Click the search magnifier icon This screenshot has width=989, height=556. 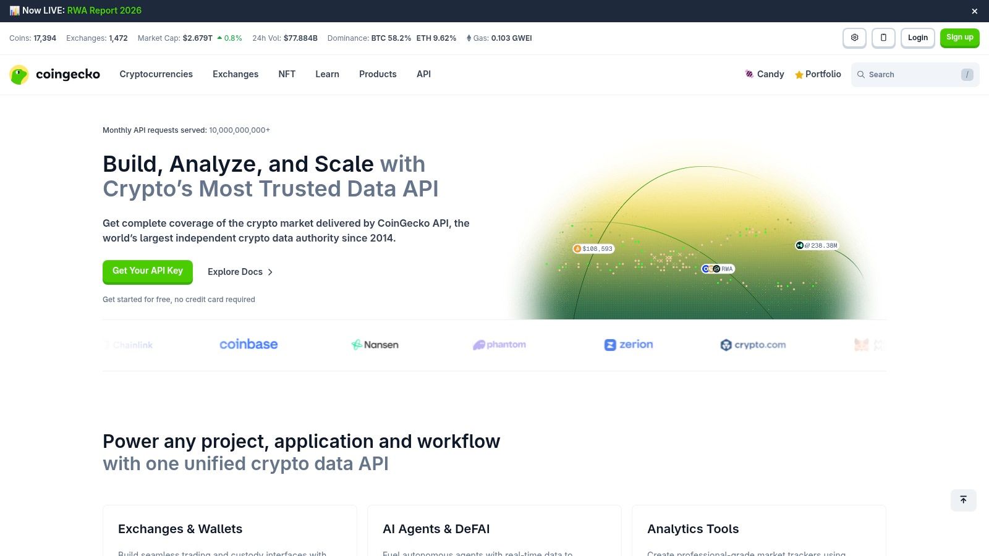point(860,75)
